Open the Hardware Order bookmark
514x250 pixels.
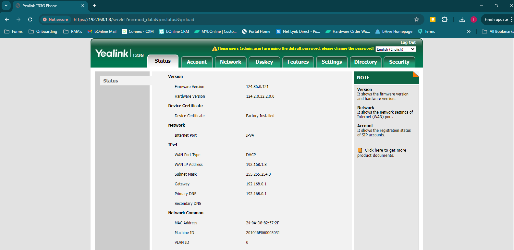pos(348,31)
